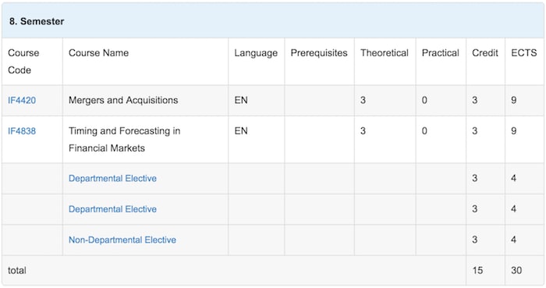Image resolution: width=546 pixels, height=288 pixels.
Task: Click the Practical column header
Action: [x=441, y=53]
